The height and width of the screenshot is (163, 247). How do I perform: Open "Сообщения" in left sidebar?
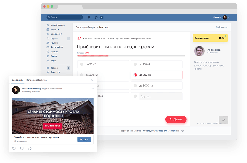[56, 34]
